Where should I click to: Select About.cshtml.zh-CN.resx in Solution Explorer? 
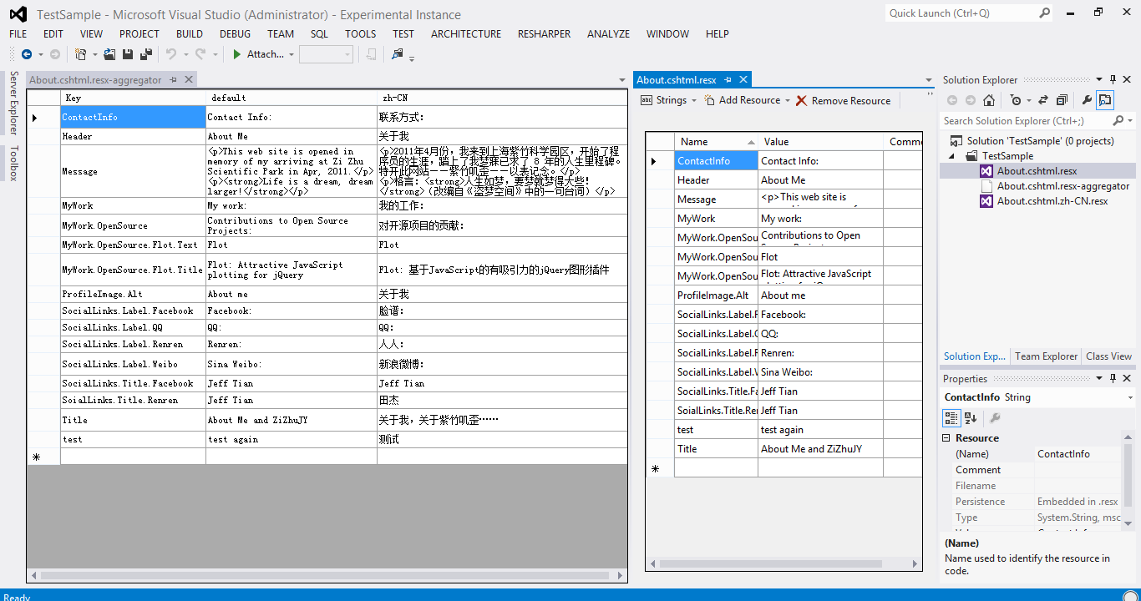1052,201
